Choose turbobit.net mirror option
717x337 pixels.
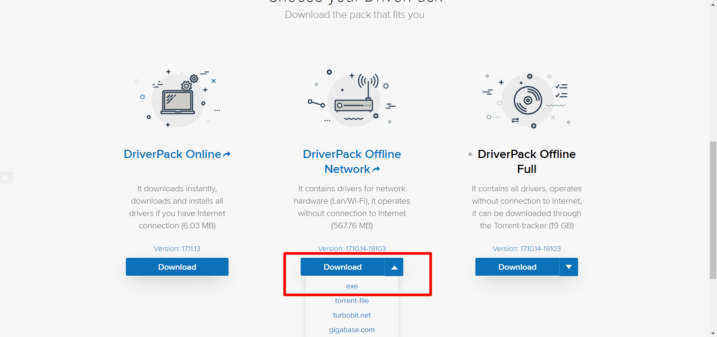(x=352, y=315)
